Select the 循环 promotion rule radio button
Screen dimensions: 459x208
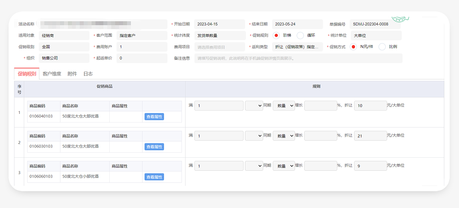[300, 35]
